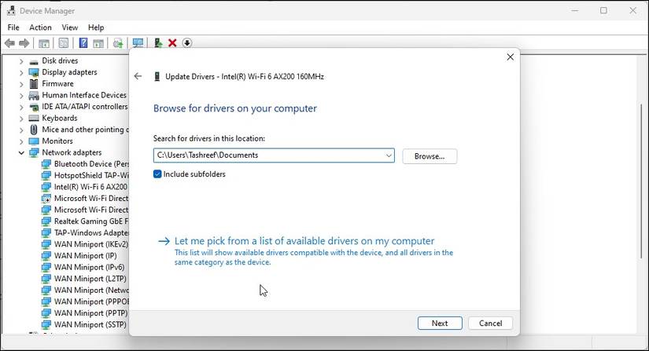The width and height of the screenshot is (649, 351).
Task: Select WAN Miniport (L2TP)
Action: point(90,279)
